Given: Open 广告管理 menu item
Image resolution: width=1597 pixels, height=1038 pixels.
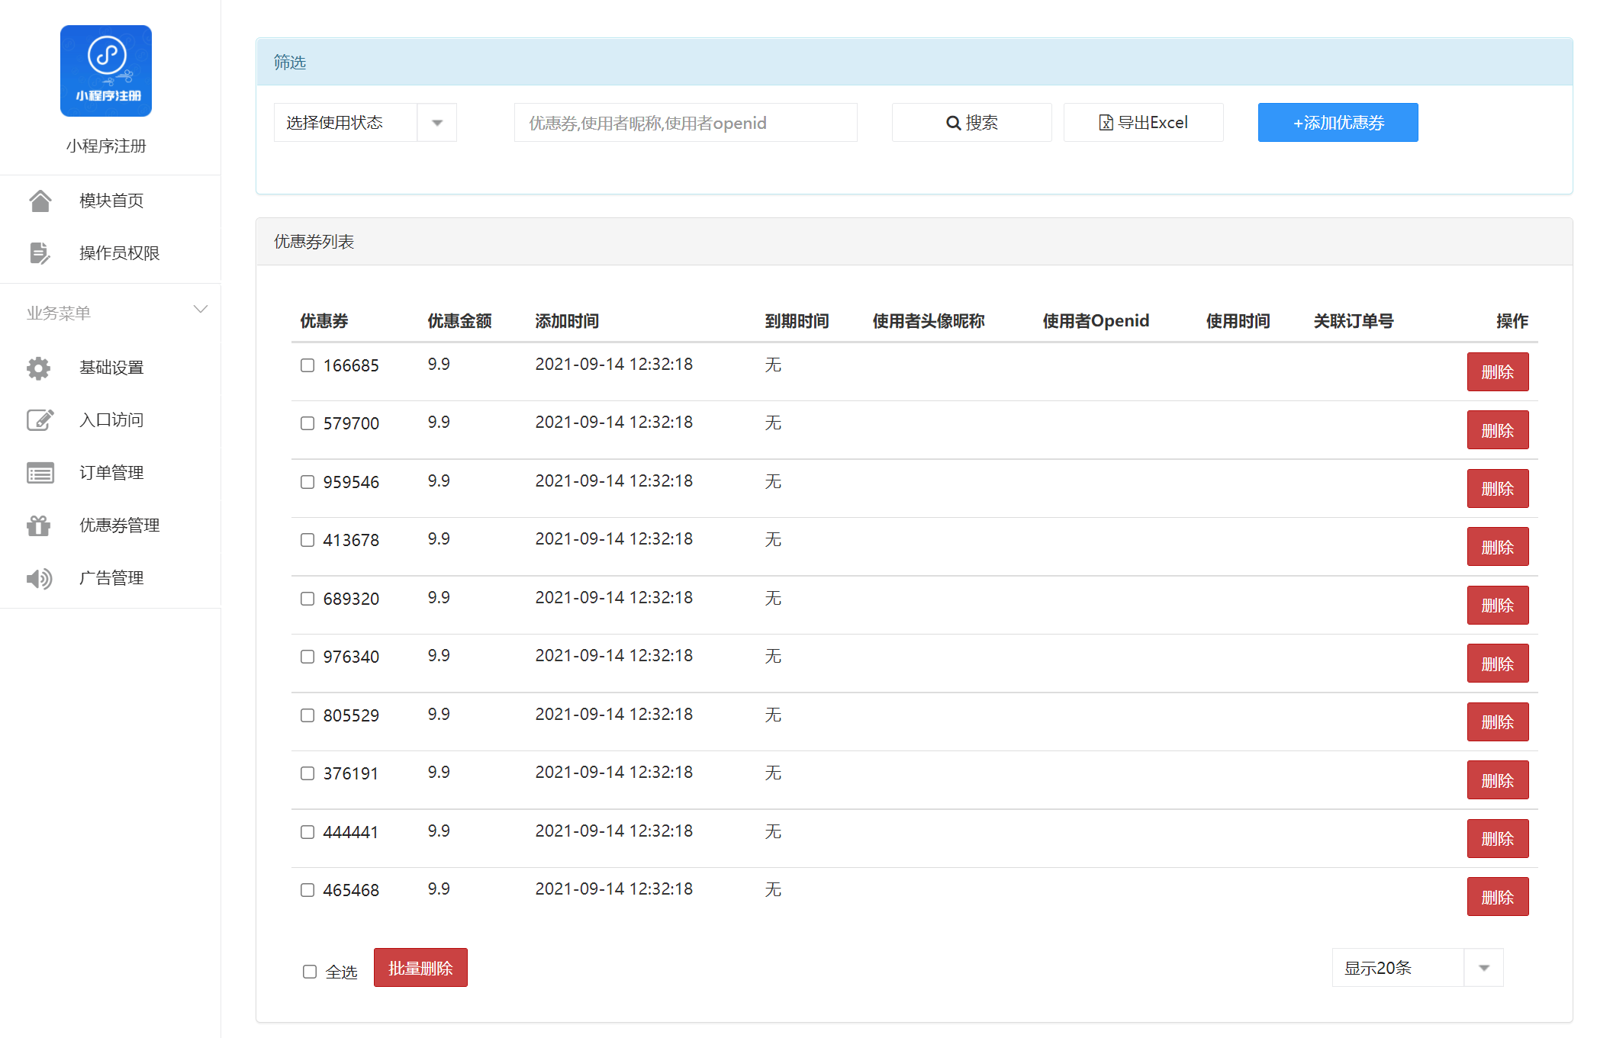Looking at the screenshot, I should point(111,579).
